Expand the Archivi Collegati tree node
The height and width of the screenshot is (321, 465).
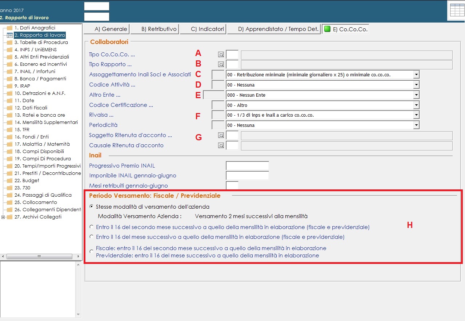[x=3, y=217]
